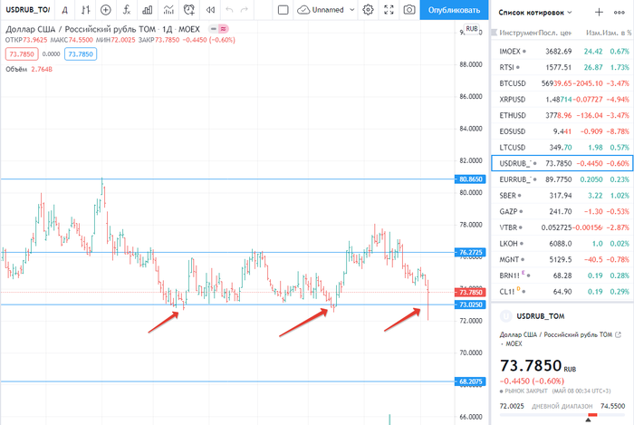Image resolution: width=634 pixels, height=425 pixels.
Task: Click the 73.0250 horizontal line price label
Action: pyautogui.click(x=470, y=304)
